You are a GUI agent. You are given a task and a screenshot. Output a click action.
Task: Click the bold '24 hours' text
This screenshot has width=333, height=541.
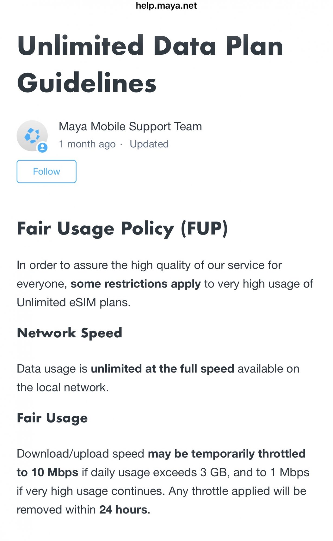123,510
